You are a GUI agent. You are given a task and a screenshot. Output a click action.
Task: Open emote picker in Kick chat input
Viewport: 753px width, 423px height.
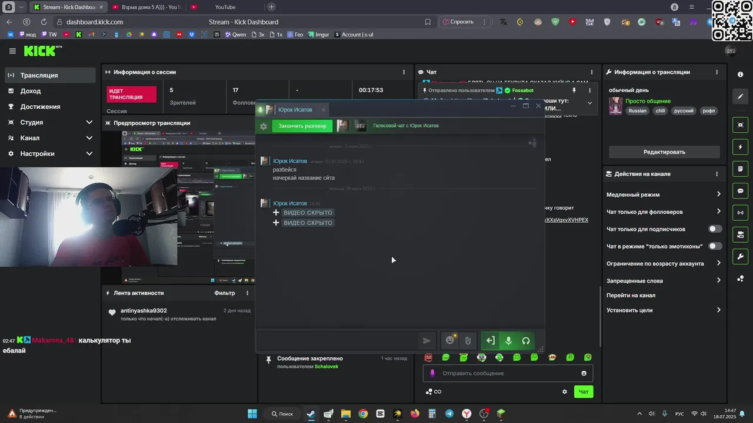[x=584, y=373]
